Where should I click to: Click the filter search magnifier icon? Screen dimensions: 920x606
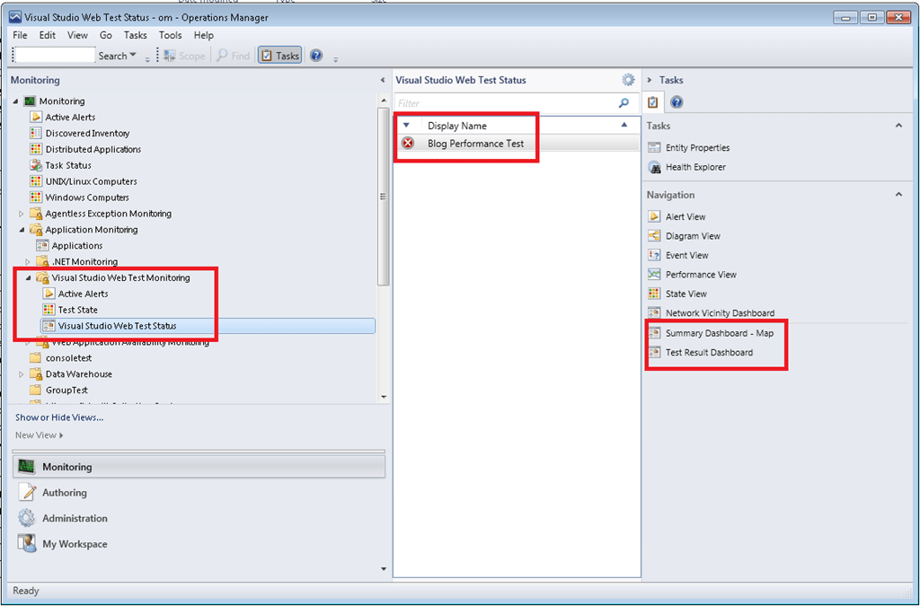pyautogui.click(x=624, y=103)
